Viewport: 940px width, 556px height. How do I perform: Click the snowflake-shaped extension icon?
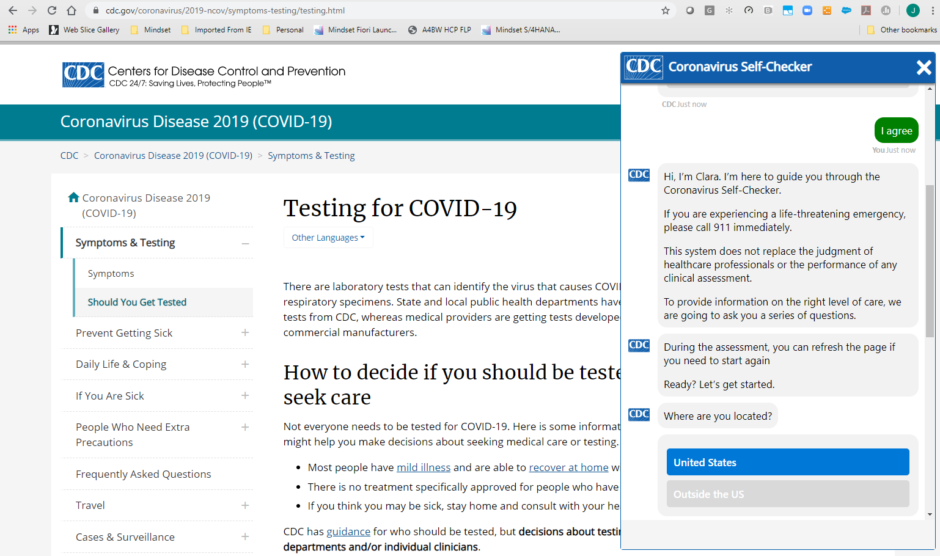(729, 10)
